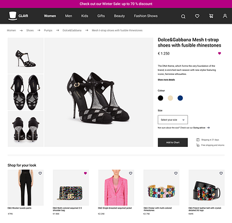Open the rhinestone choker product image

pos(161,188)
